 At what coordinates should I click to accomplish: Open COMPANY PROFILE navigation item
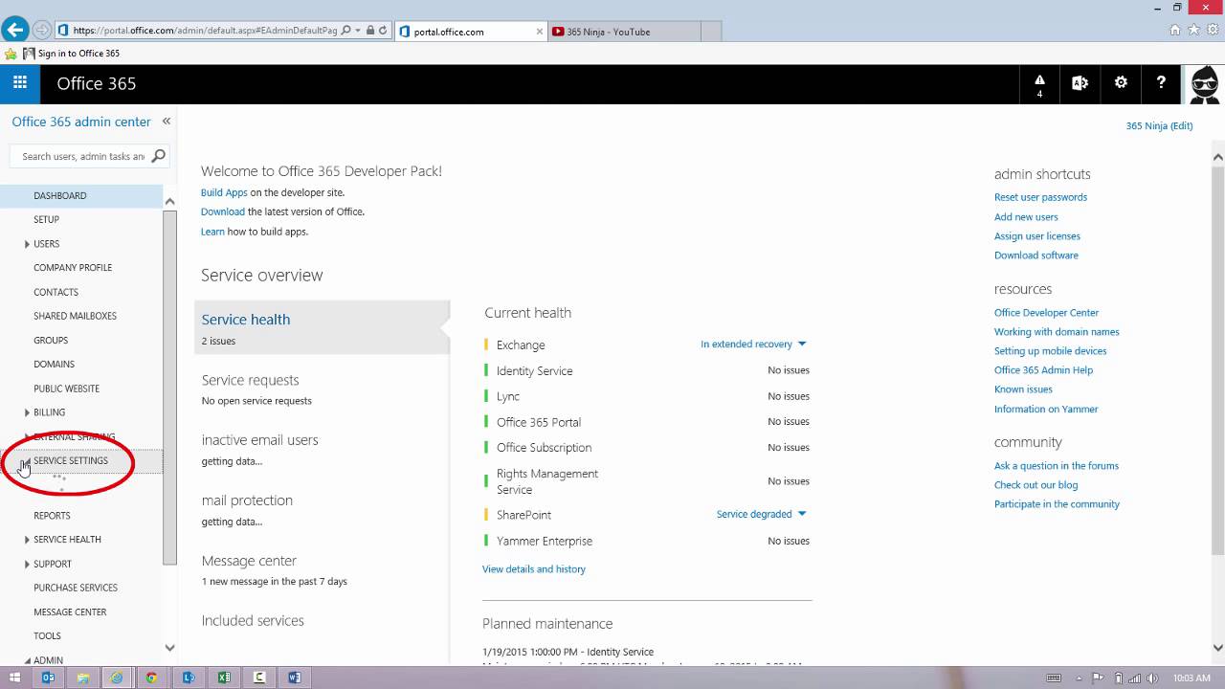click(73, 268)
